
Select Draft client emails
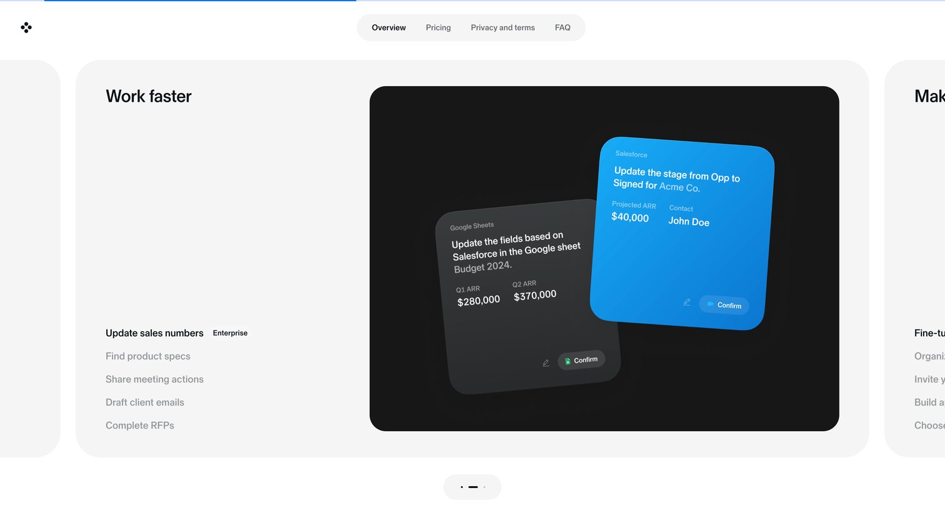point(145,403)
